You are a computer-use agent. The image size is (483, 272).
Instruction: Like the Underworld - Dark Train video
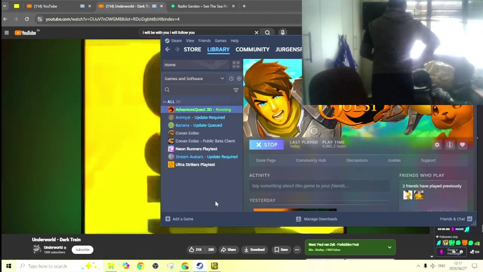(x=195, y=249)
